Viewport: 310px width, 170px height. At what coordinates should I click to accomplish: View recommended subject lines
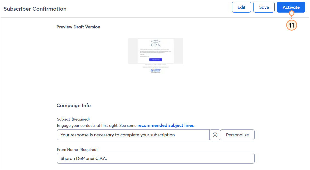(x=166, y=125)
